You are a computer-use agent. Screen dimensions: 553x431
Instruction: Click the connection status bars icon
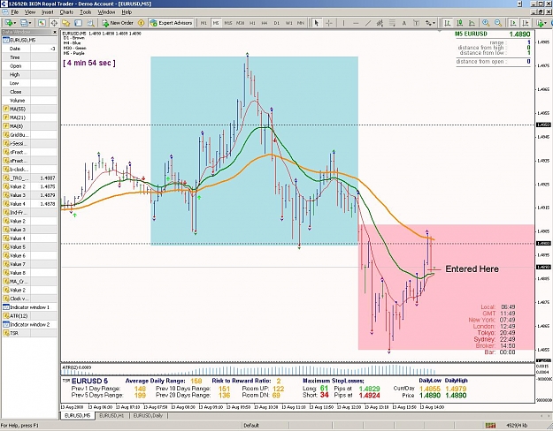pos(490,426)
